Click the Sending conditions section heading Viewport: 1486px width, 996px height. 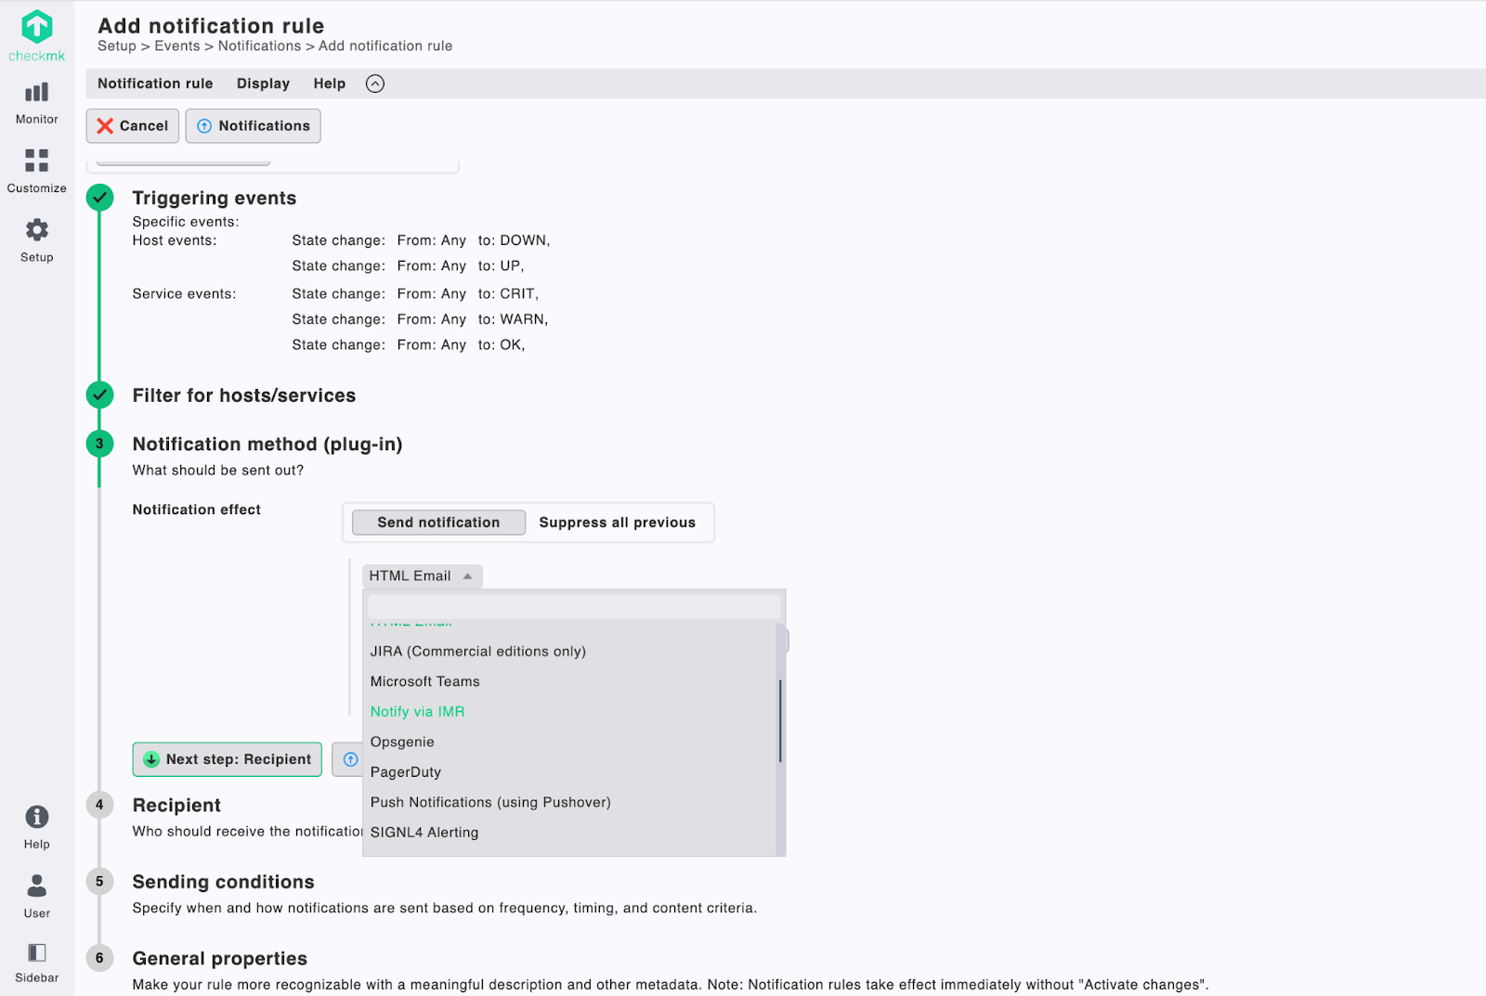point(223,882)
